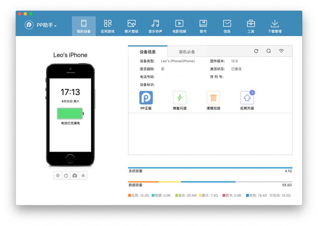Click the search magnifier icon
Viewport: 318px width, 226px height.
tap(269, 51)
